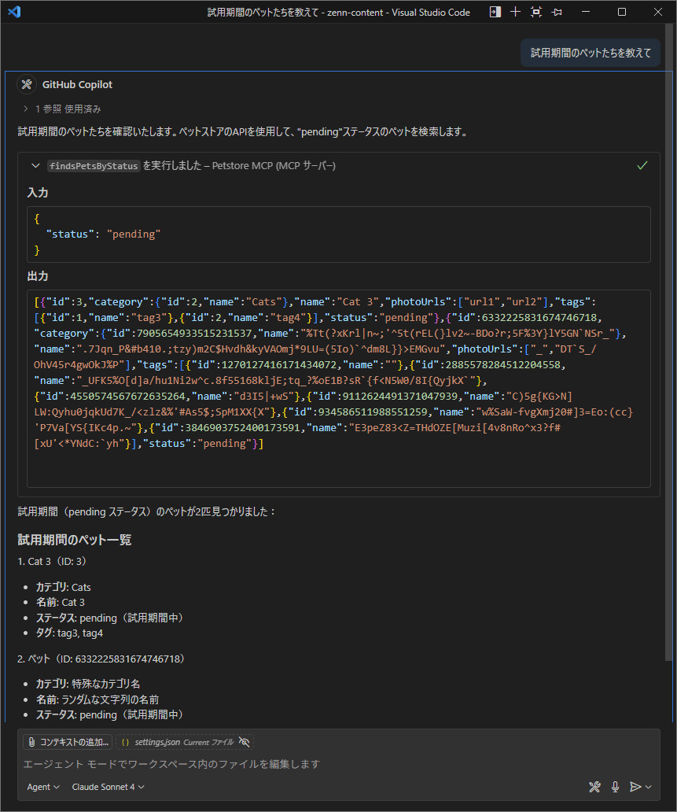The image size is (677, 812).
Task: Open the configure tools wrench icon
Action: [594, 787]
